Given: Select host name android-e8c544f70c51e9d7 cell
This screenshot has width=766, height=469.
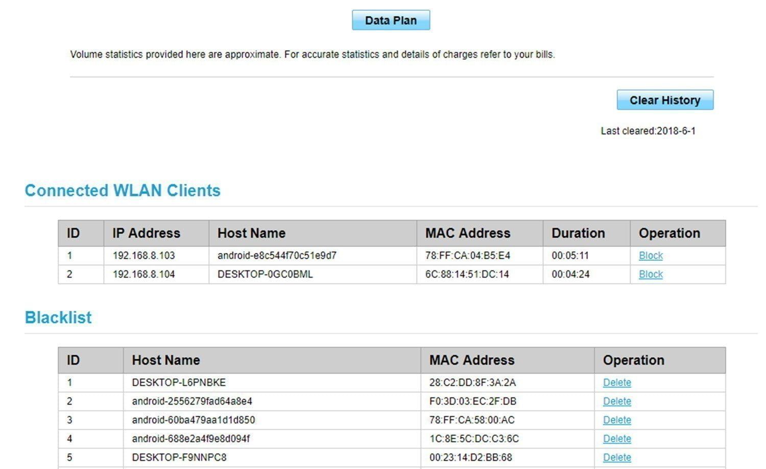Looking at the screenshot, I should 277,256.
